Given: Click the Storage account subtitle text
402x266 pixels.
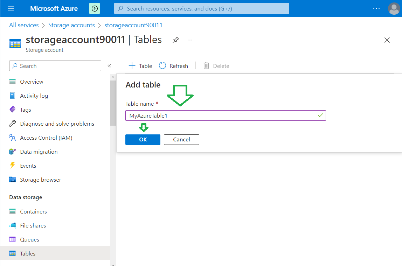Looking at the screenshot, I should point(44,50).
